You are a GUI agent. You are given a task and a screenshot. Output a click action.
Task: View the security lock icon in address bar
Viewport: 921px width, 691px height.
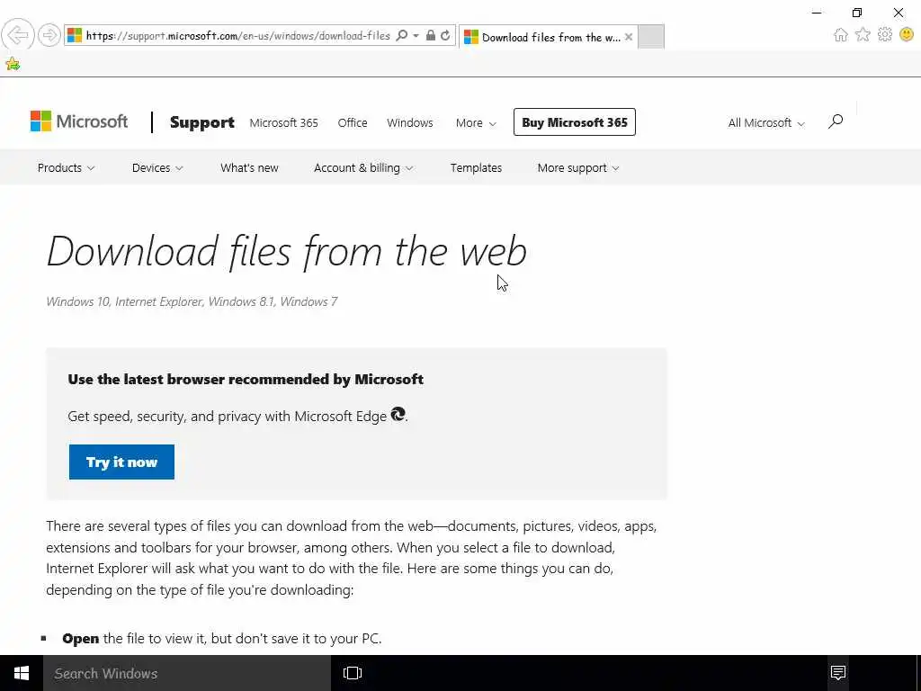[x=431, y=36]
